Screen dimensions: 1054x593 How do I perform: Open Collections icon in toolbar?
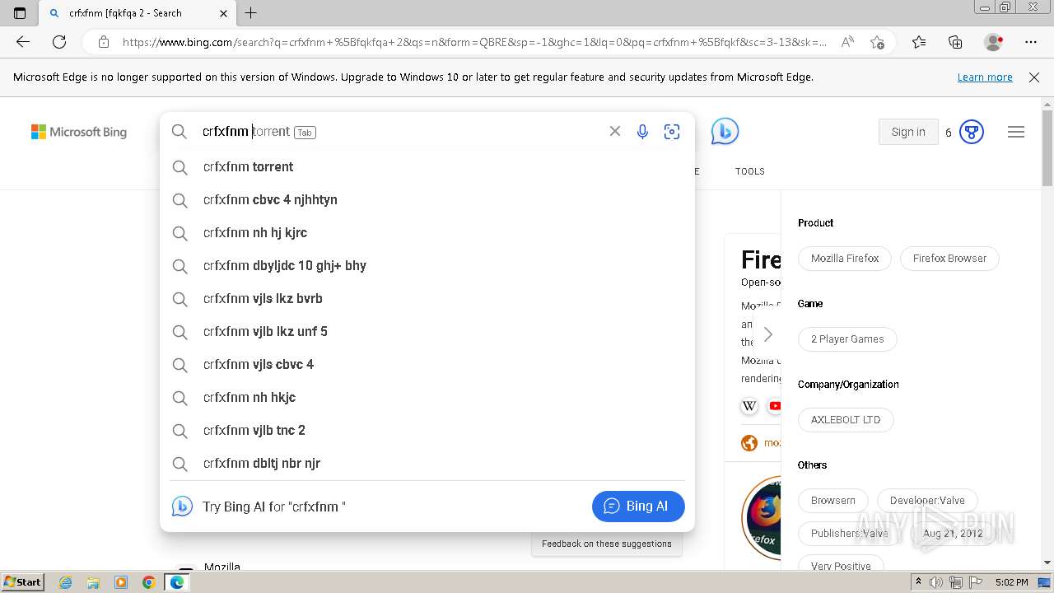(955, 42)
